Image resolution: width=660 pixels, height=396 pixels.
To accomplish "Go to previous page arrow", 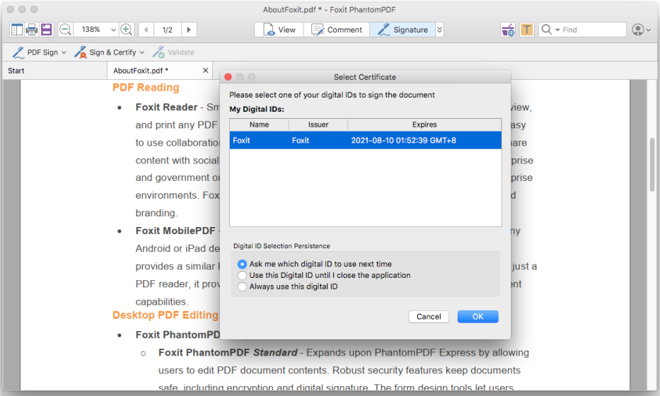I will tap(146, 30).
